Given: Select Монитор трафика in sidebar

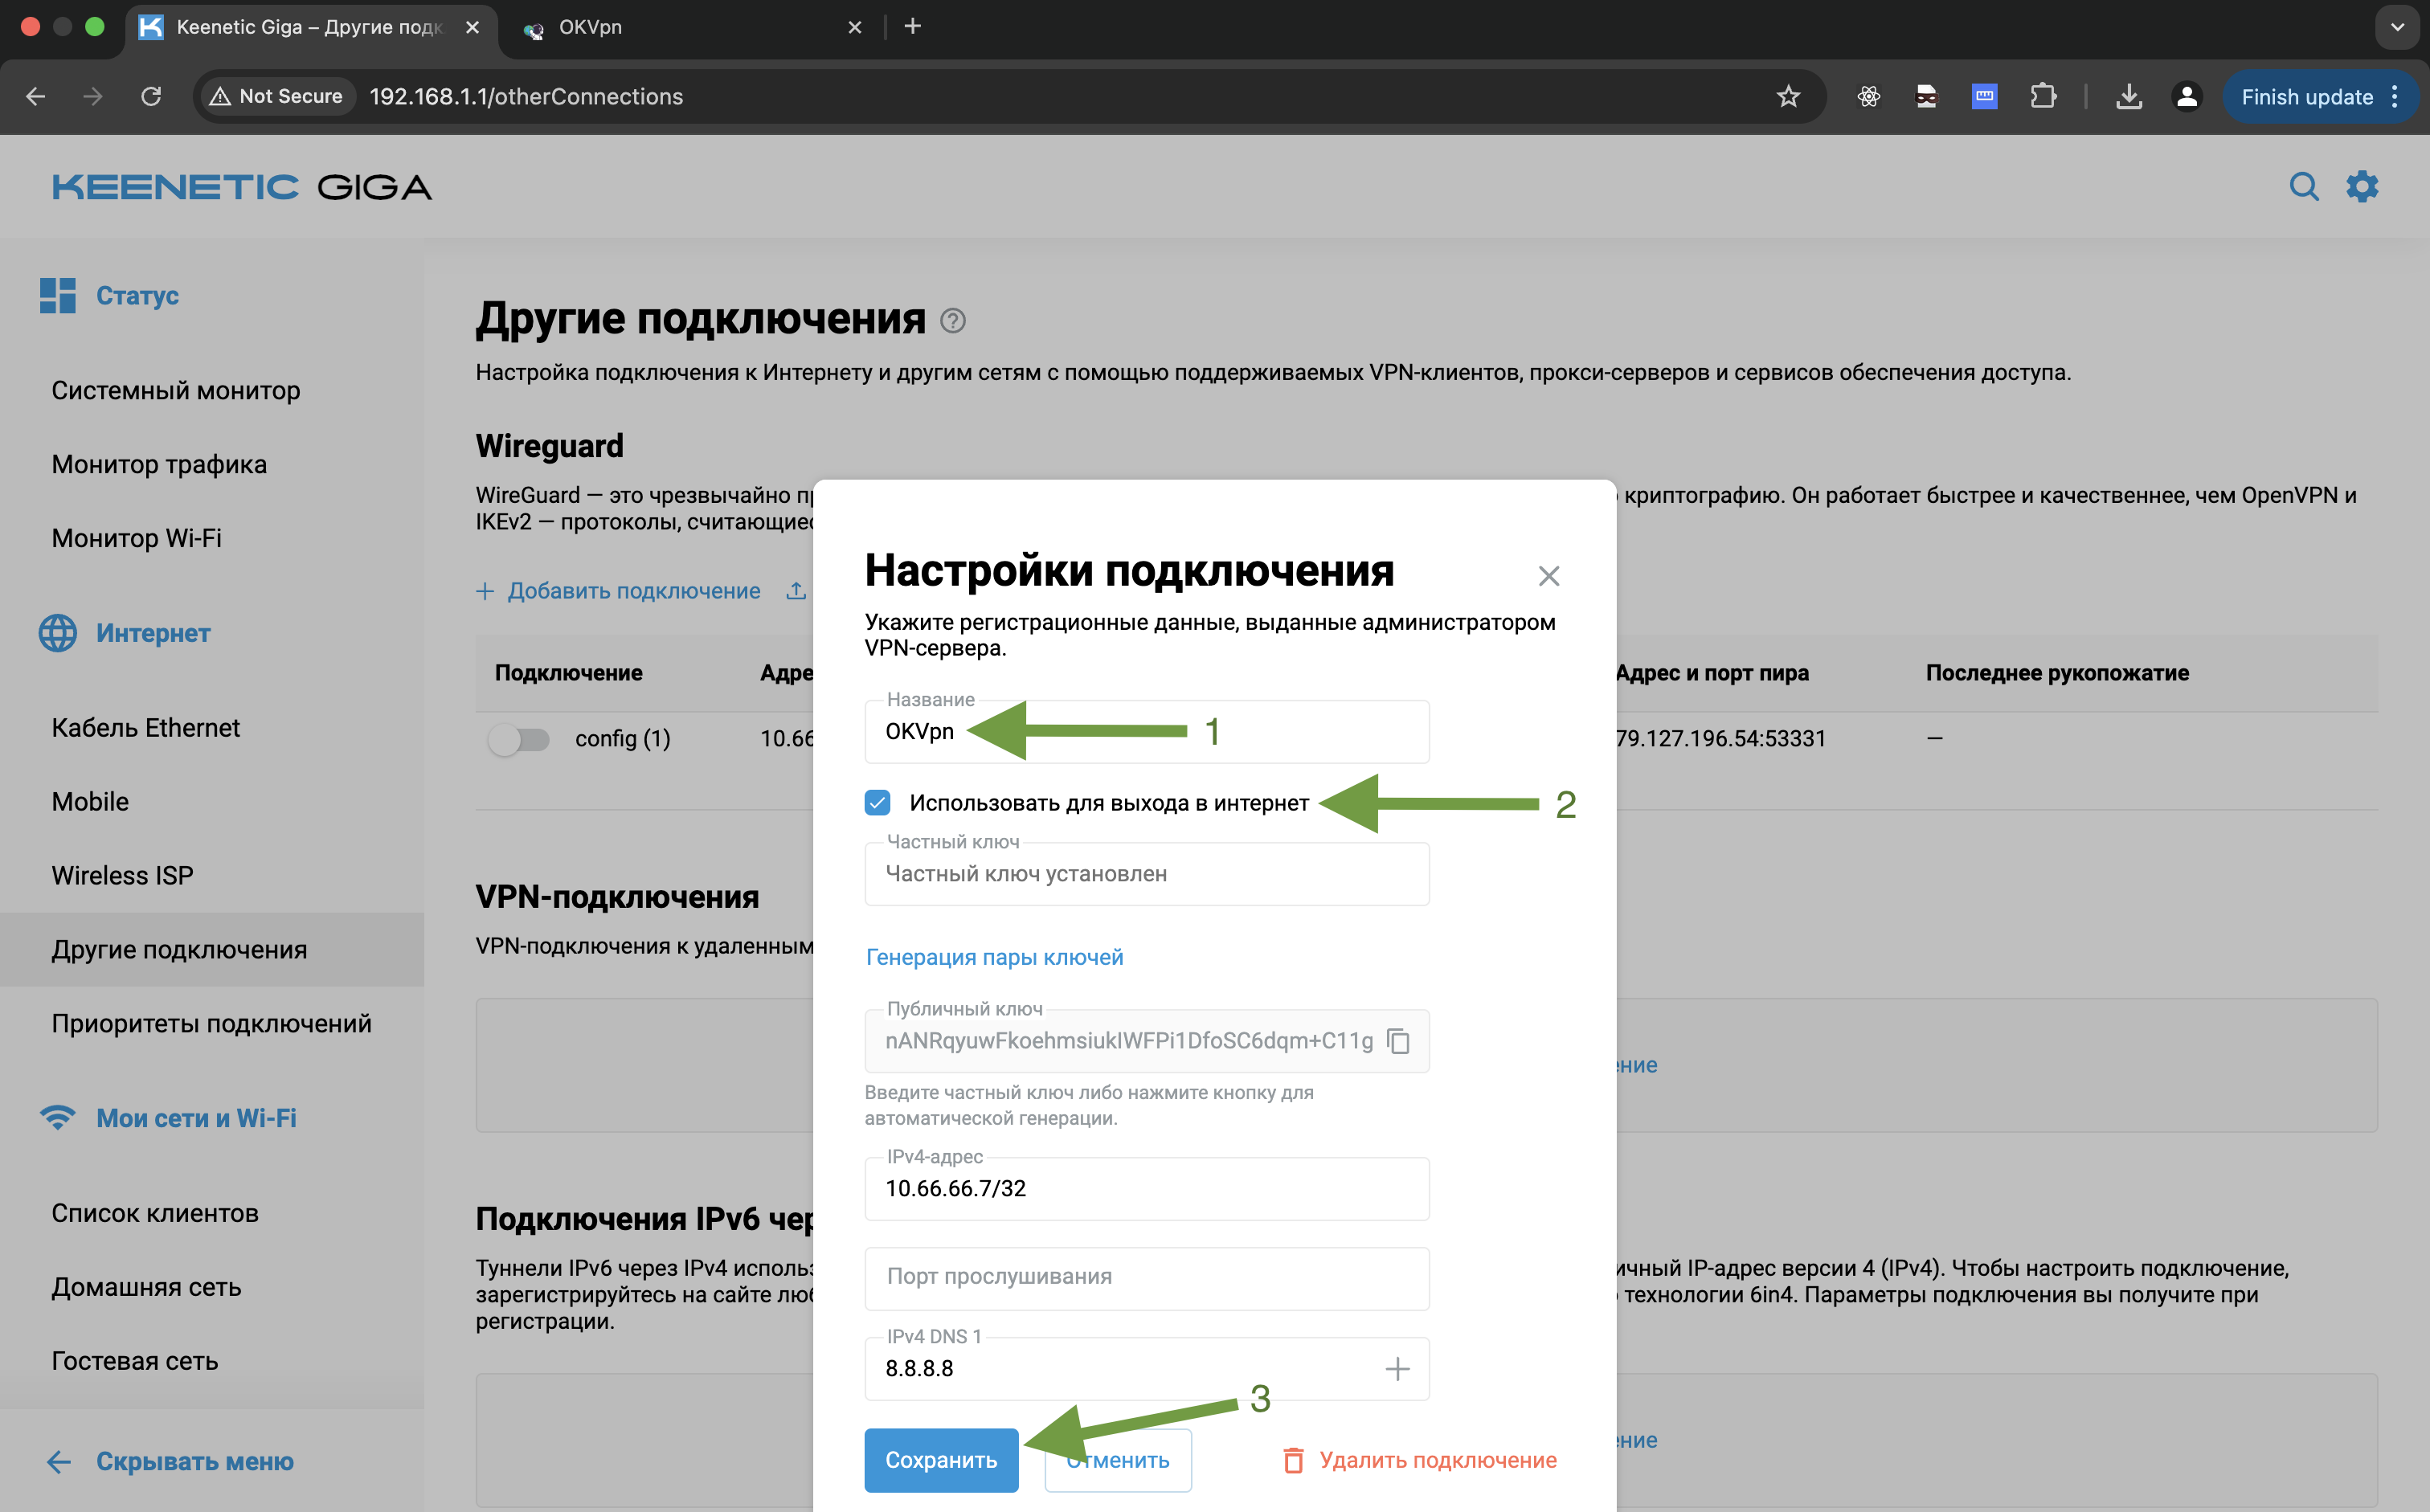Looking at the screenshot, I should click(159, 463).
